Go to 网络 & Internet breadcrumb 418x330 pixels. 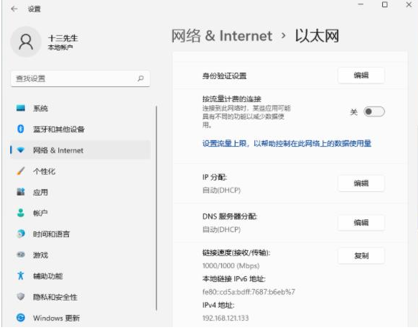[x=222, y=36]
